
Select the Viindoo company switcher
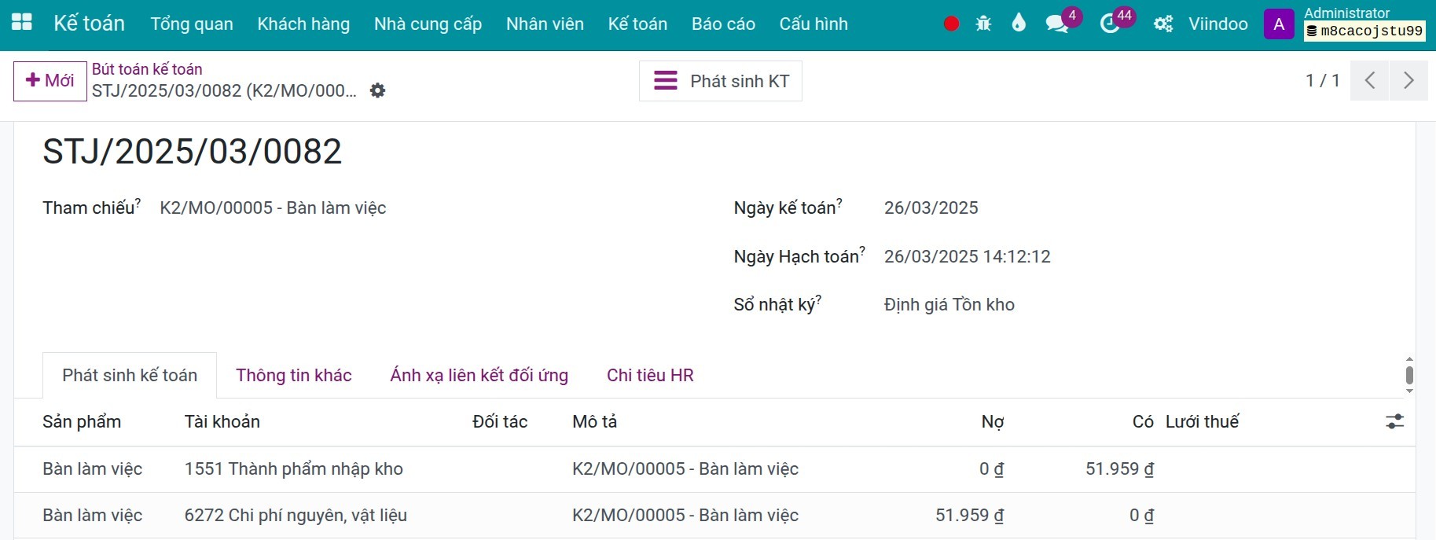tap(1218, 24)
